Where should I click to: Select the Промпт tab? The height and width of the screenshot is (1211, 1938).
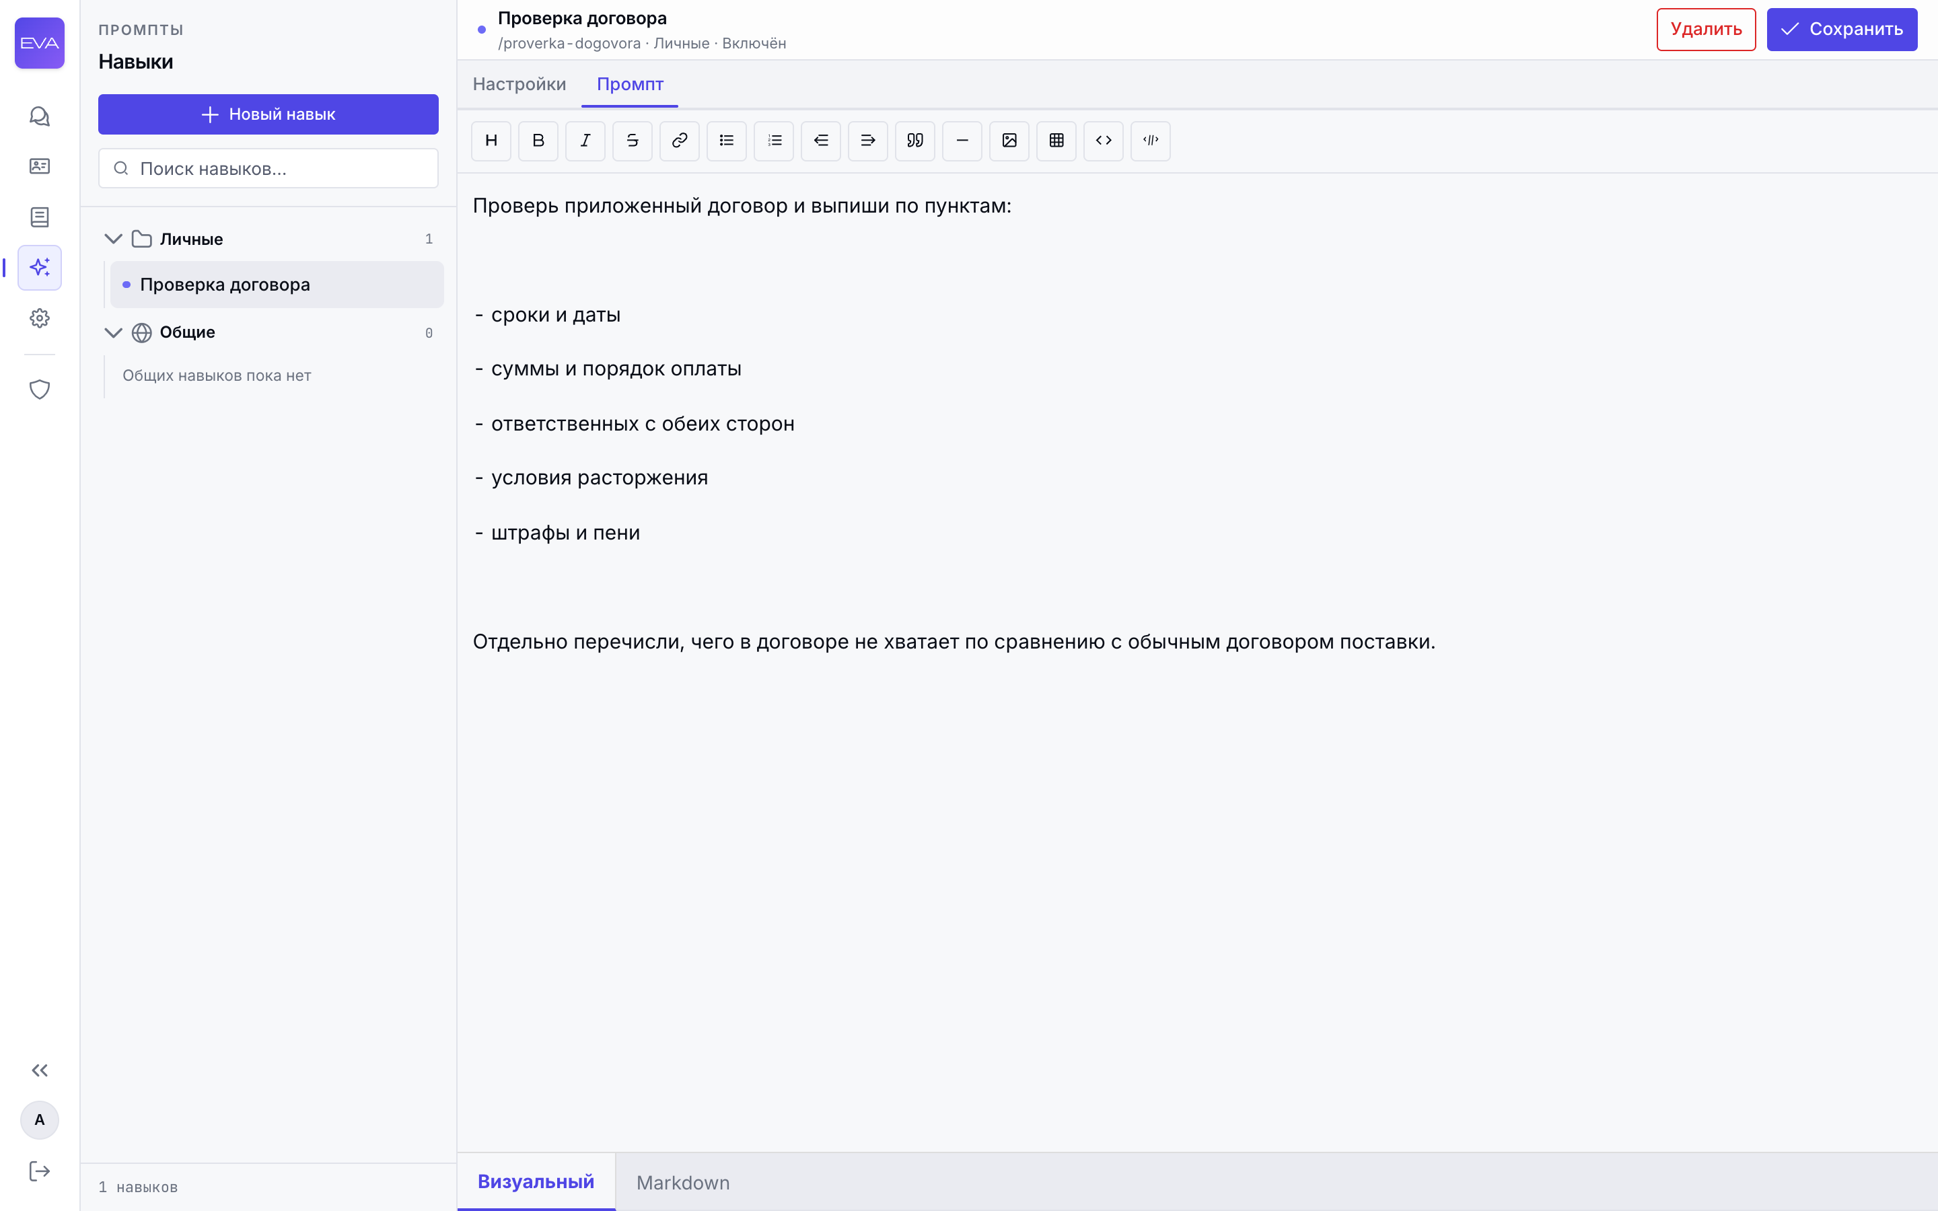coord(631,84)
